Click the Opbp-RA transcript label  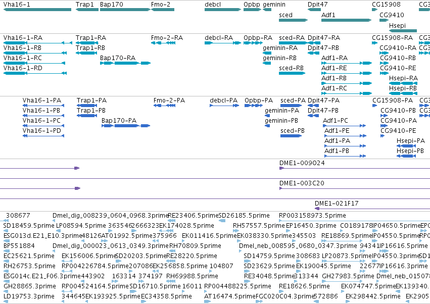pos(258,37)
